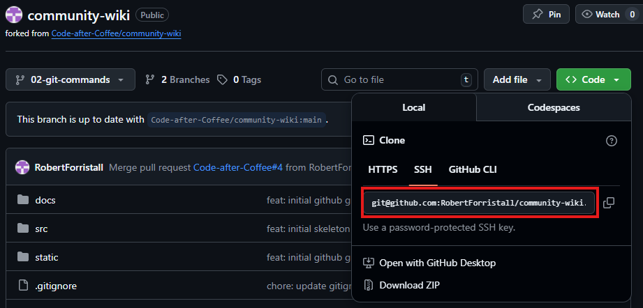
Task: Click the Watch count badge showing 0
Action: point(632,15)
